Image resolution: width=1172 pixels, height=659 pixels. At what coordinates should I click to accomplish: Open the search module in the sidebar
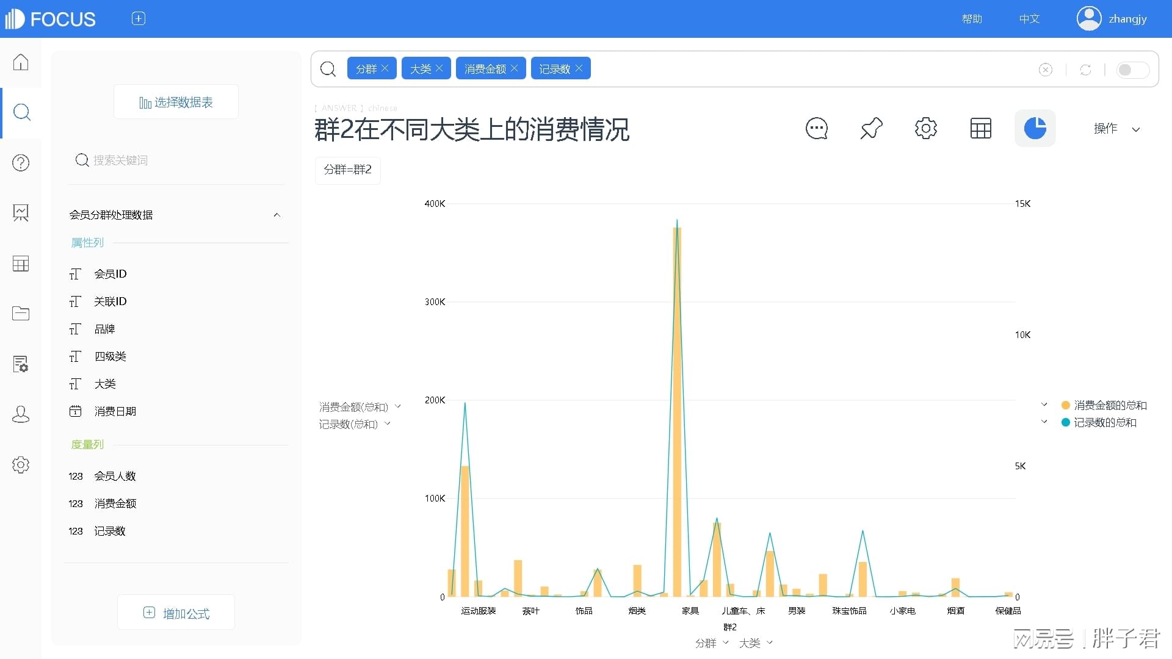click(21, 112)
